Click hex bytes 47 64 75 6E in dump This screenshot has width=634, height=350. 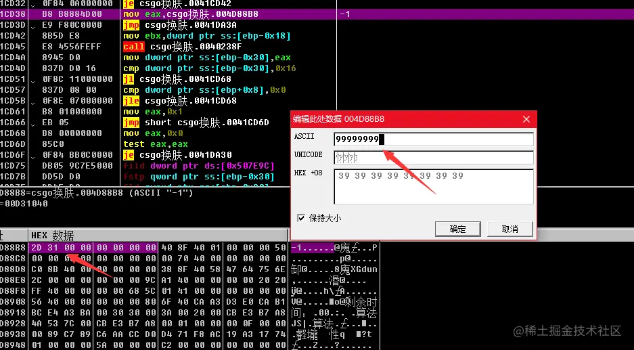click(256, 269)
